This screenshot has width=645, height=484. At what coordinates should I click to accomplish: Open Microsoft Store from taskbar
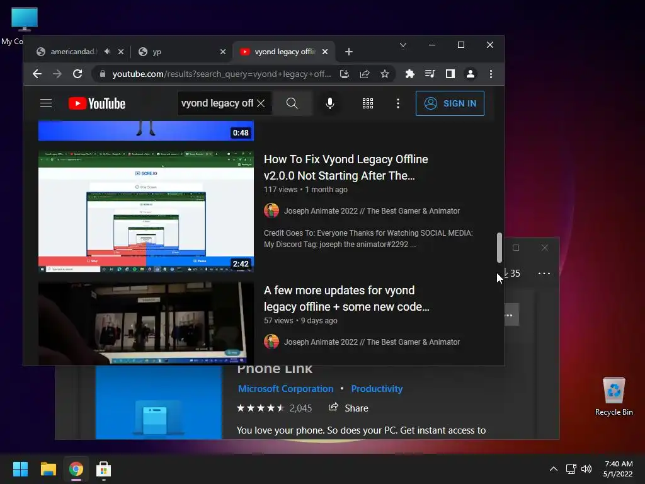pyautogui.click(x=104, y=469)
